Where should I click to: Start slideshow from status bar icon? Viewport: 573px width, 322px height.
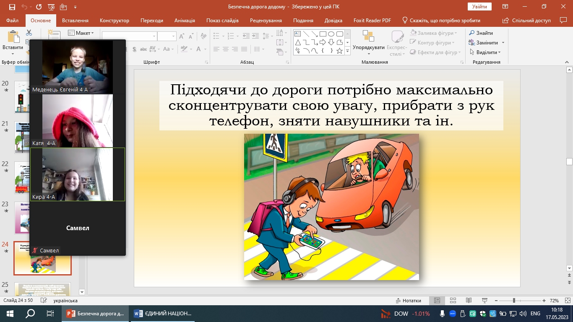[484, 301]
